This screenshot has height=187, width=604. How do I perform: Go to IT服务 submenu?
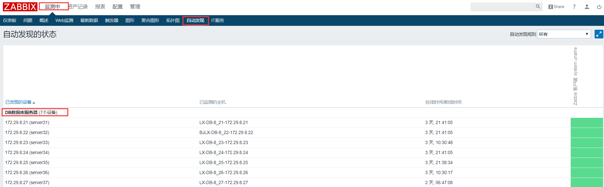(x=217, y=20)
